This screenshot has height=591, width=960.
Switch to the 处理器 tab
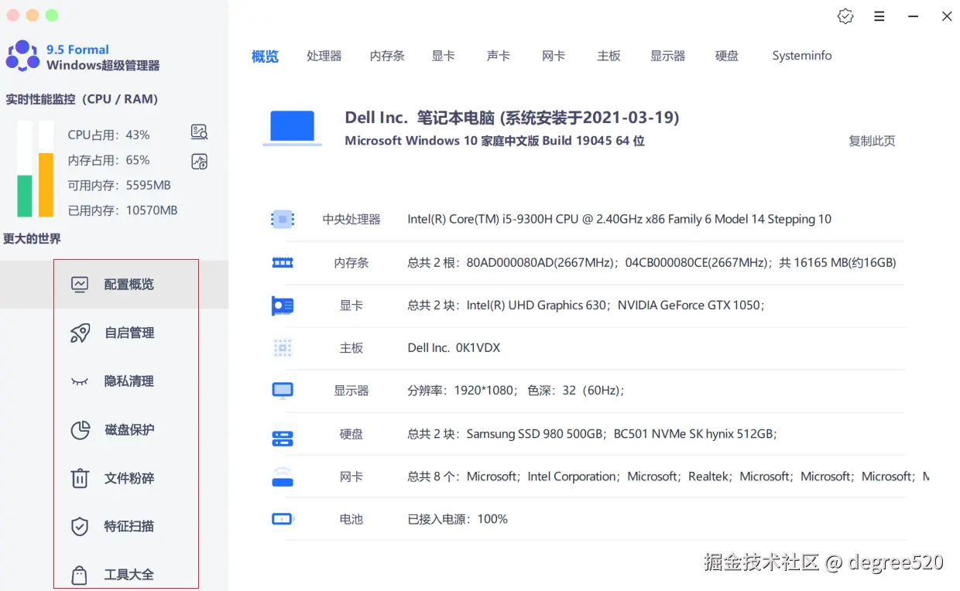tap(324, 56)
